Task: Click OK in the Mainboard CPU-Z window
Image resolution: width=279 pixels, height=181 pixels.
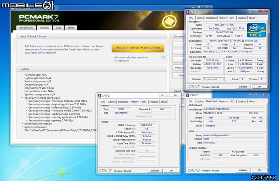Action: tap(260, 171)
